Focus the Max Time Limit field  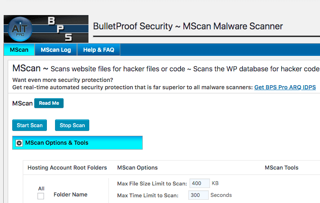click(198, 195)
